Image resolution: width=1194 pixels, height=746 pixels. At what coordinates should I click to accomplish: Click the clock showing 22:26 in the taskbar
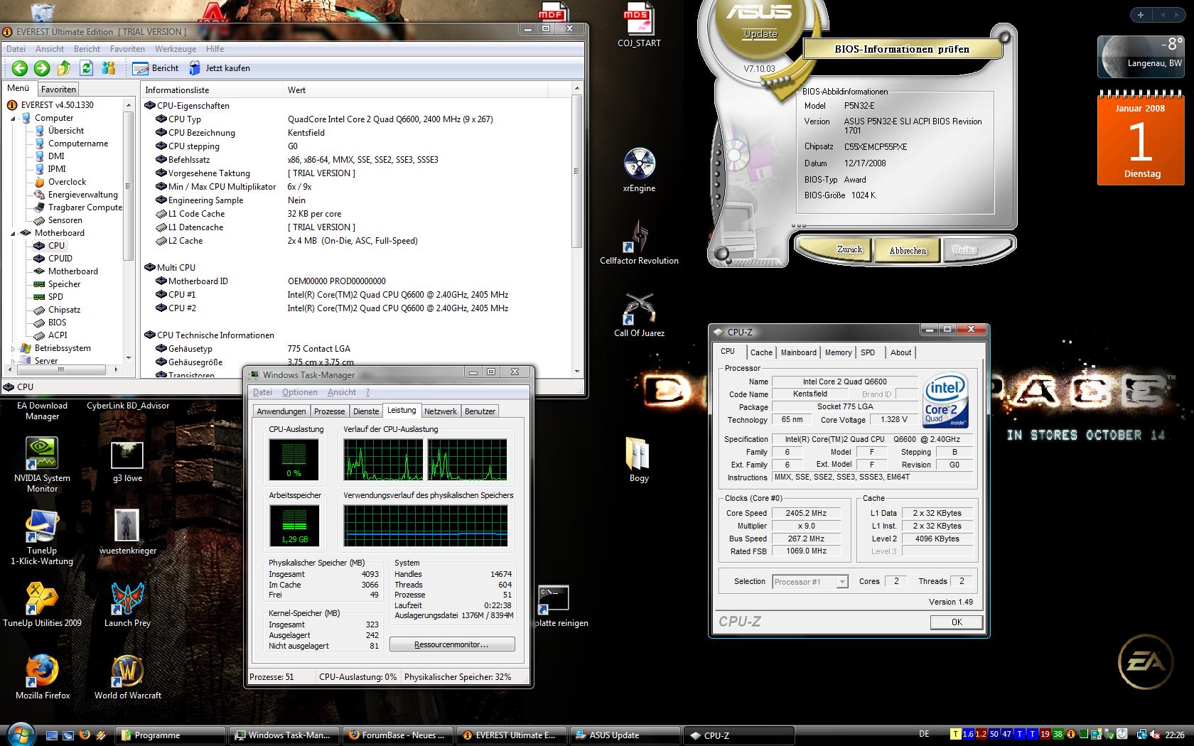coord(1174,735)
